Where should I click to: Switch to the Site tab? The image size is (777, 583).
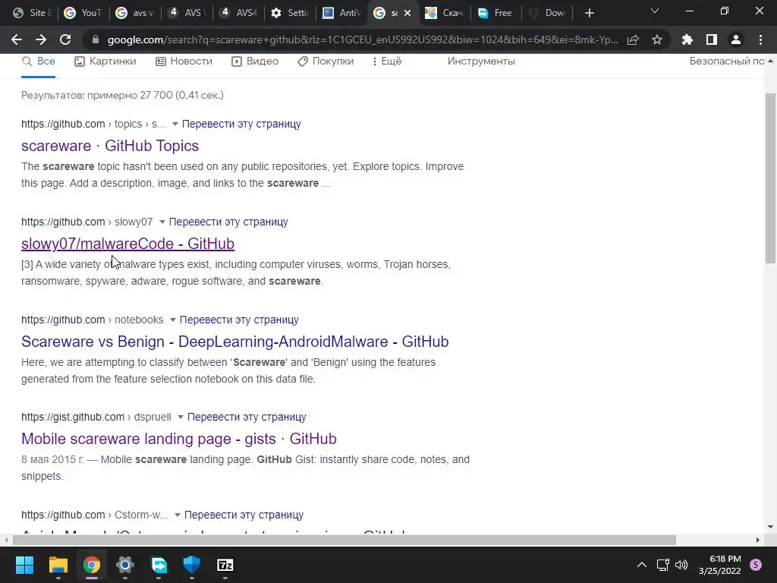pyautogui.click(x=32, y=13)
